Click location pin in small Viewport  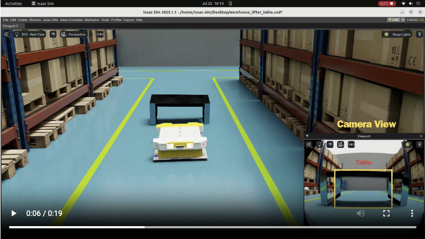(420, 145)
